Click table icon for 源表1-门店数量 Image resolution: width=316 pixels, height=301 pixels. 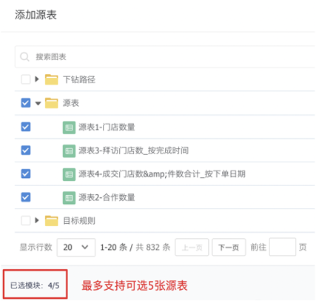(69, 128)
